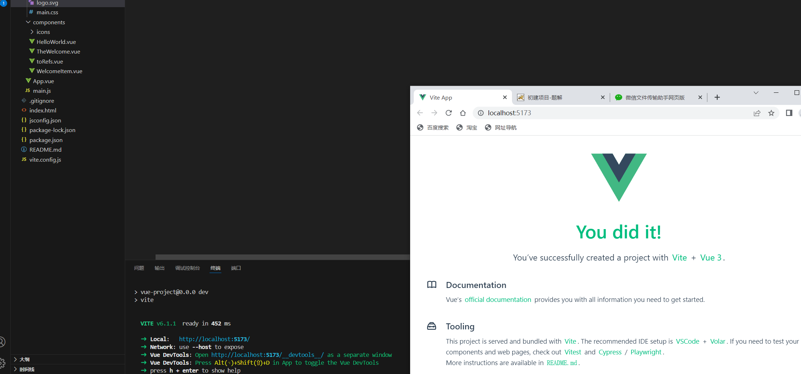
Task: Click the browser back arrow
Action: pyautogui.click(x=420, y=113)
